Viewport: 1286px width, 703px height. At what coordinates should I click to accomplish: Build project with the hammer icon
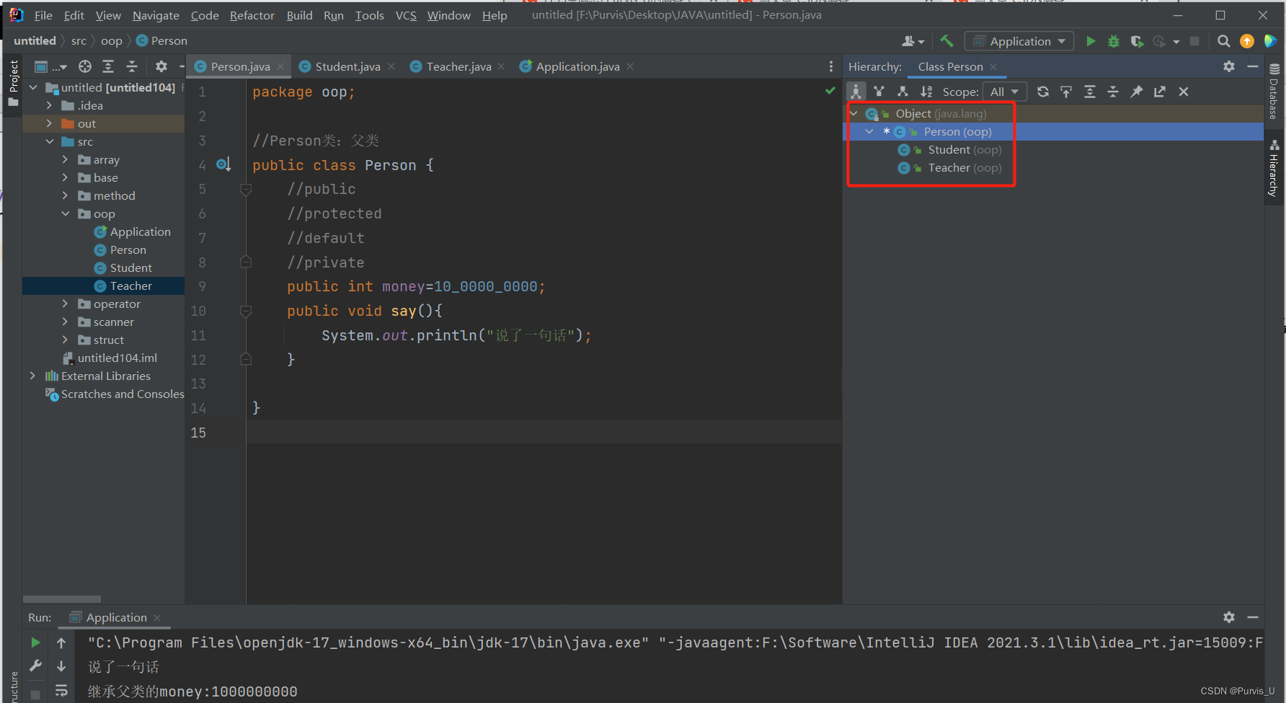coord(946,41)
